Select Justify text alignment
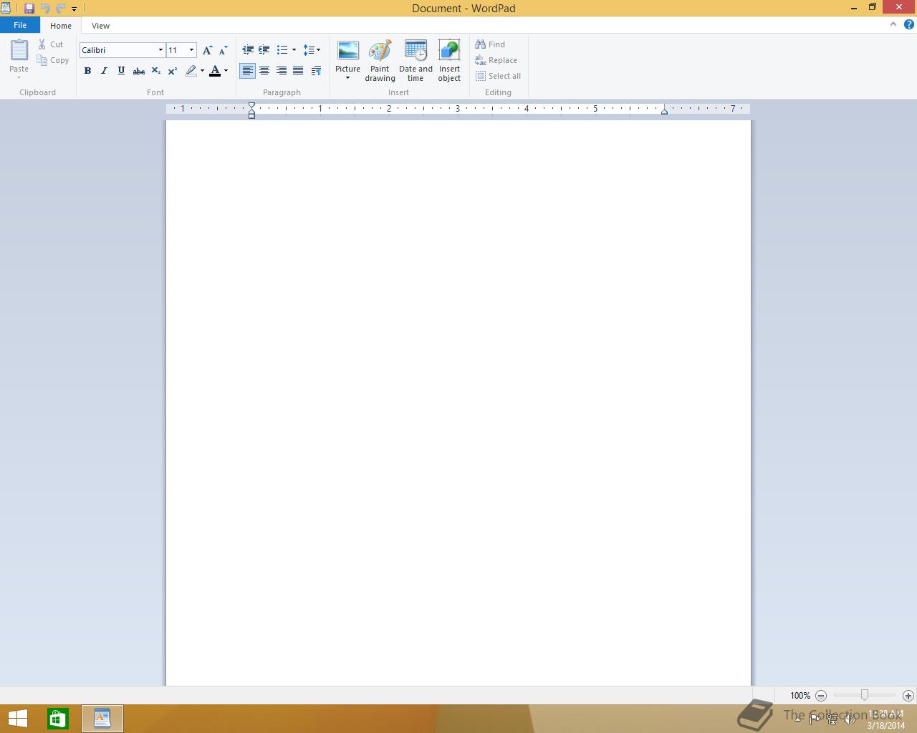917x733 pixels. (298, 71)
